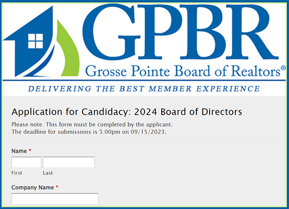The width and height of the screenshot is (289, 209).
Task: Focus the Company Name text box
Action: (55, 199)
